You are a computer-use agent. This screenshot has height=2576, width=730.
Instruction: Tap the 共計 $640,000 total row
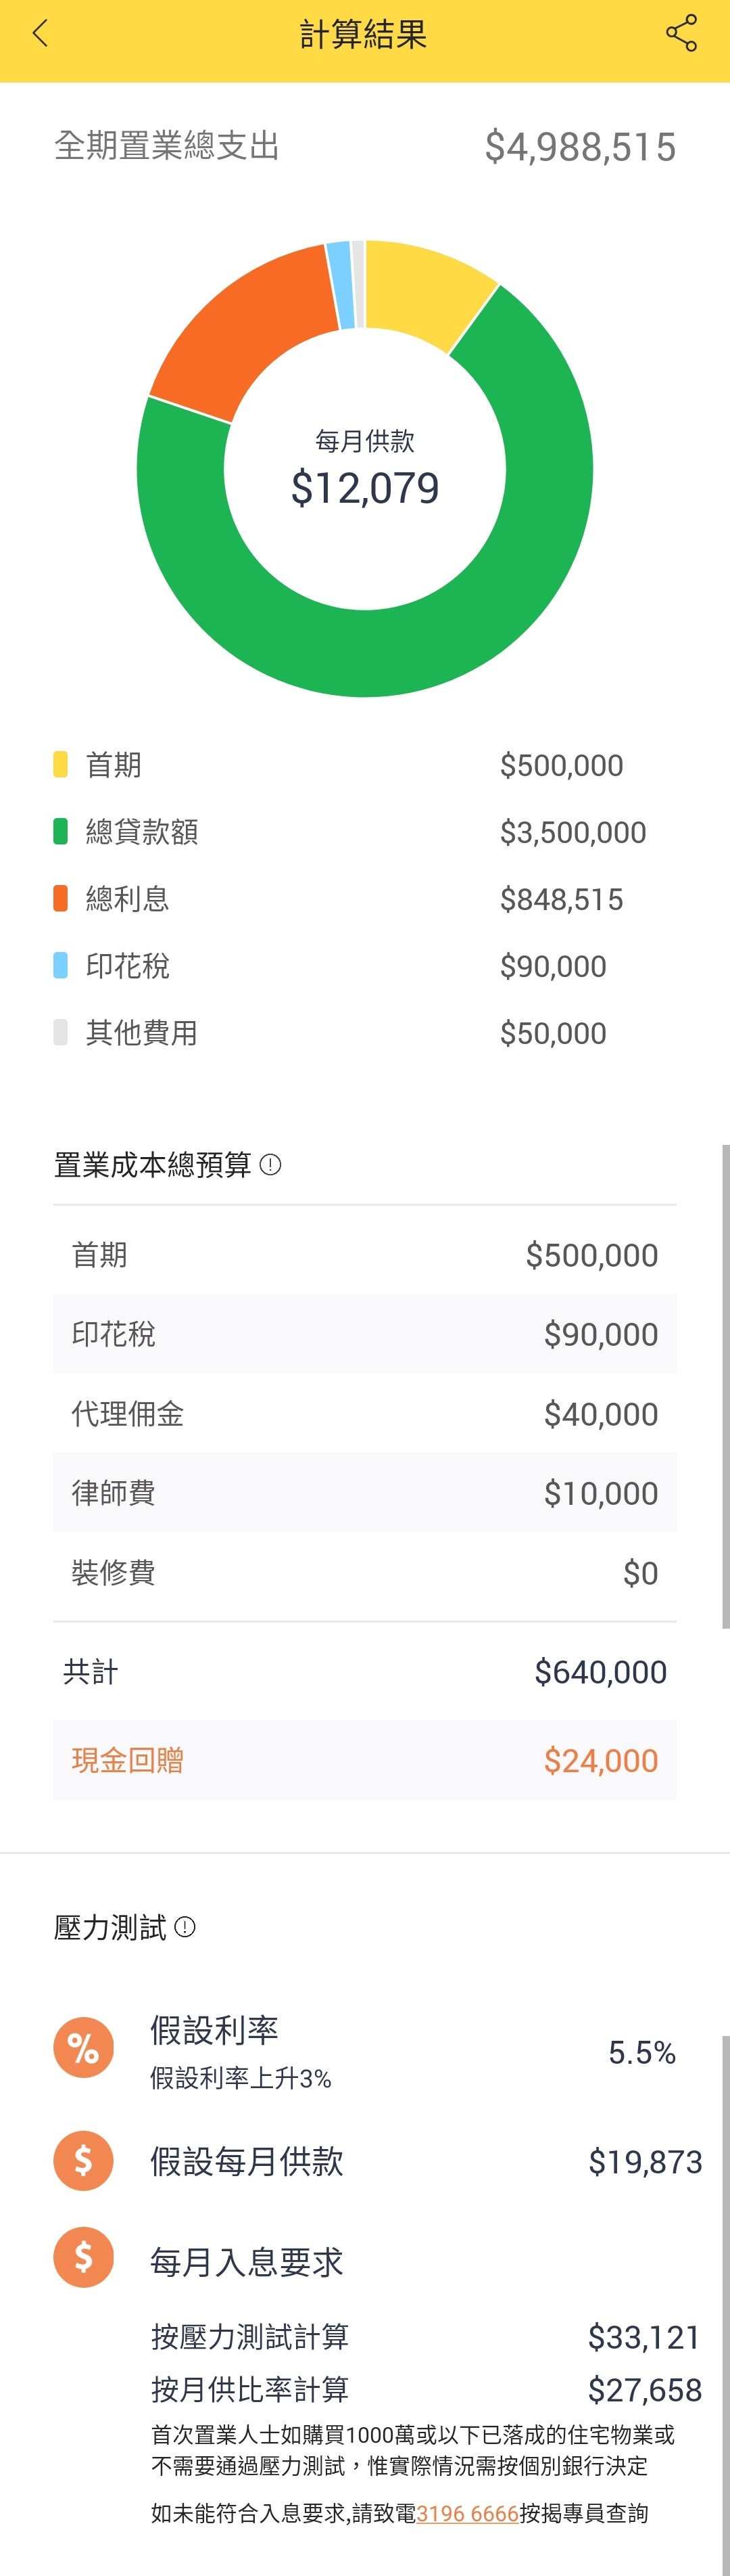pos(364,1671)
